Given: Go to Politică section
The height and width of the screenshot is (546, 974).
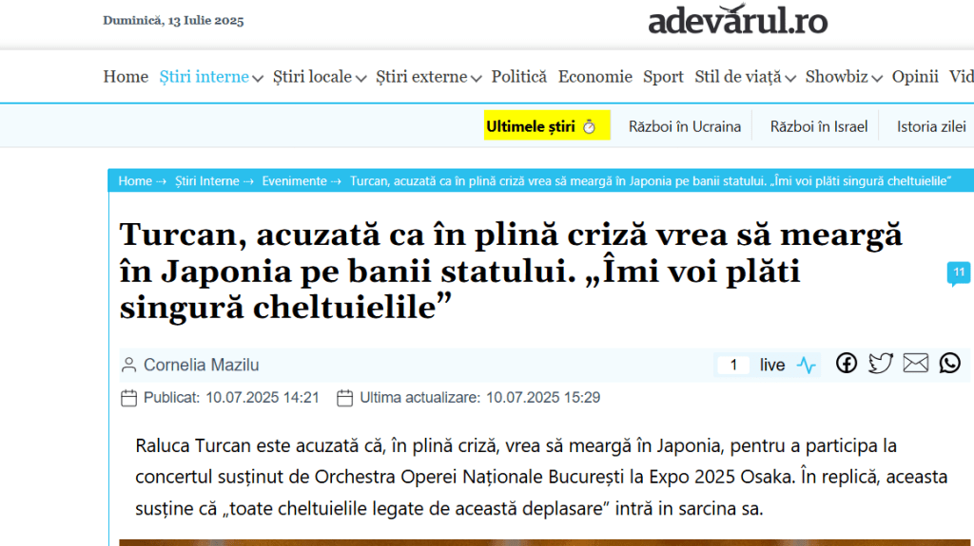Looking at the screenshot, I should (518, 77).
